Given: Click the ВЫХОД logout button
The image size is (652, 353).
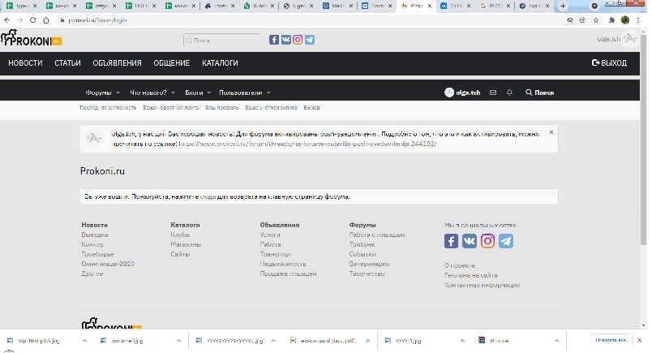Looking at the screenshot, I should (610, 62).
